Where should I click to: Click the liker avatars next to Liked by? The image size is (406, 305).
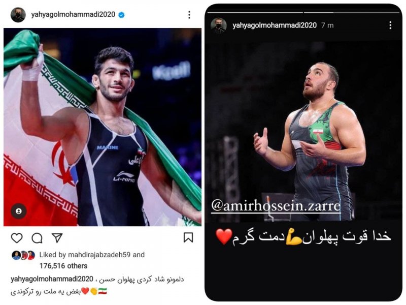click(x=23, y=256)
